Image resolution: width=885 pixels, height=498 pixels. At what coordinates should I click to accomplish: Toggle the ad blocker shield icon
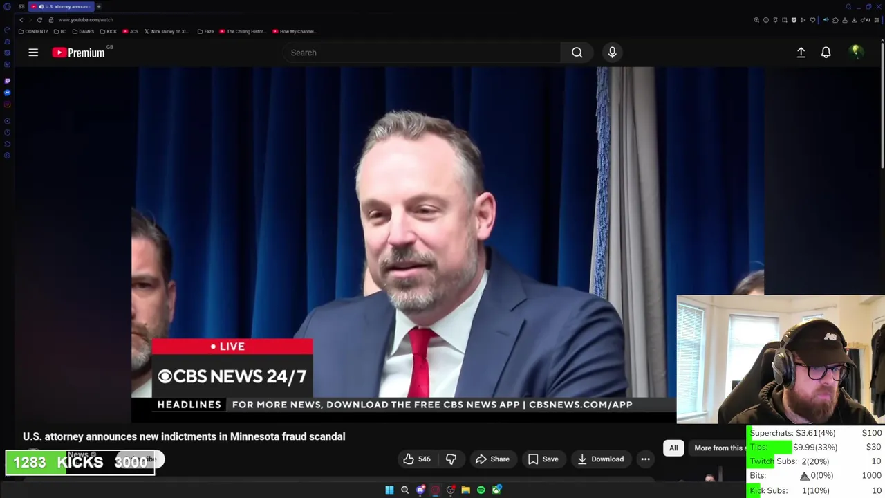tap(794, 20)
